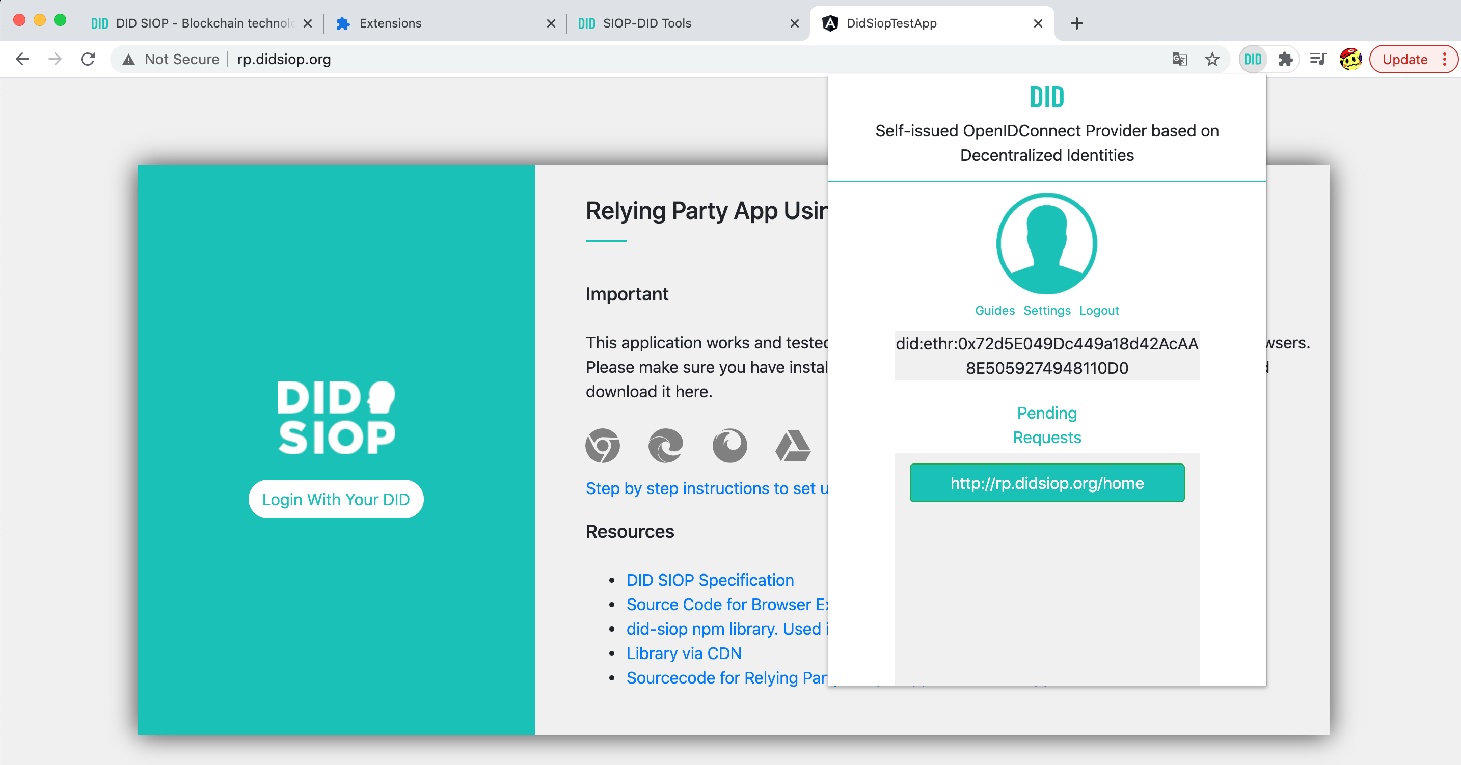
Task: Click Logout in the DID popup
Action: pyautogui.click(x=1099, y=310)
